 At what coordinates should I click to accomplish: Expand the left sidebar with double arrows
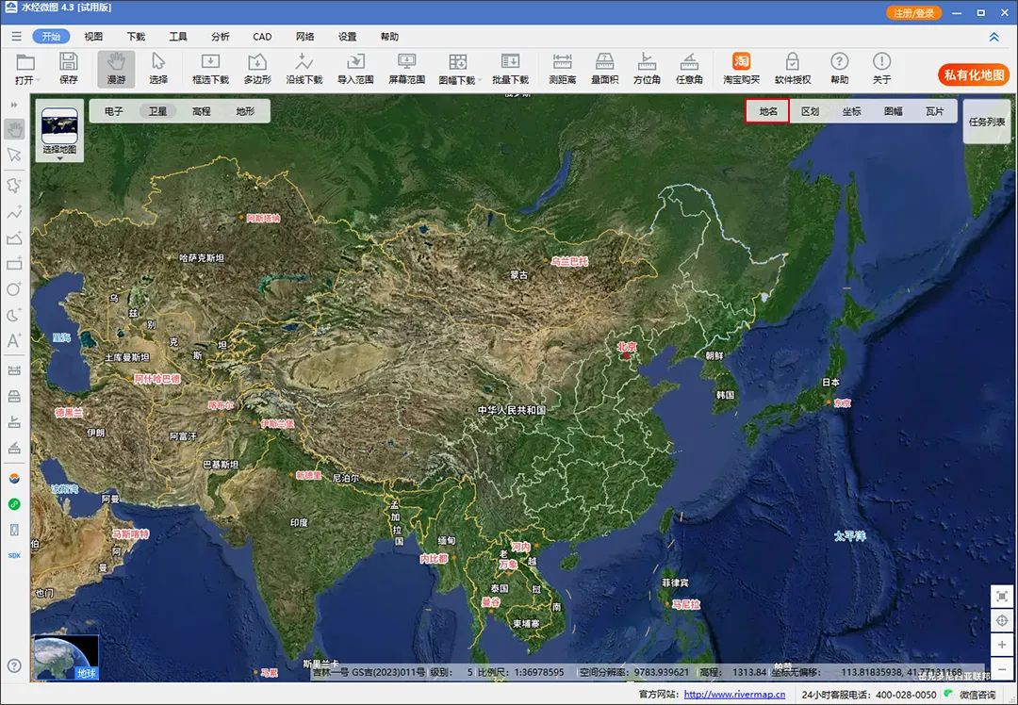14,105
